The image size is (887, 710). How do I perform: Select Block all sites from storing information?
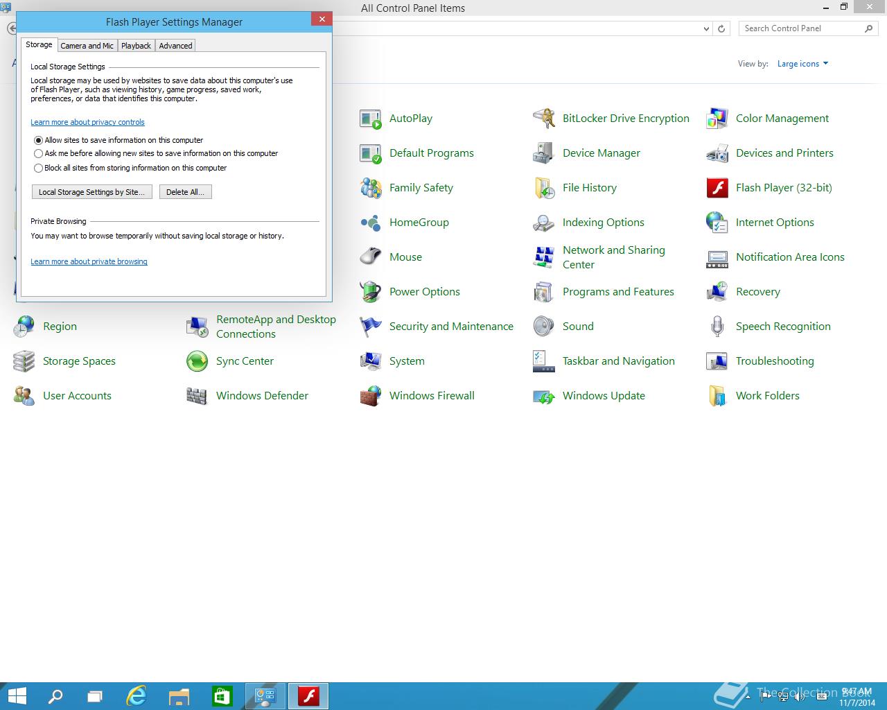[39, 168]
